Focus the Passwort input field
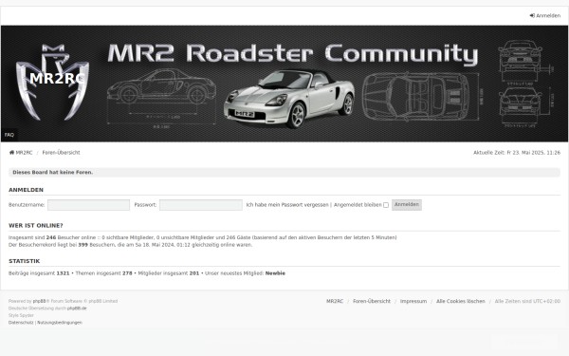 coord(201,205)
